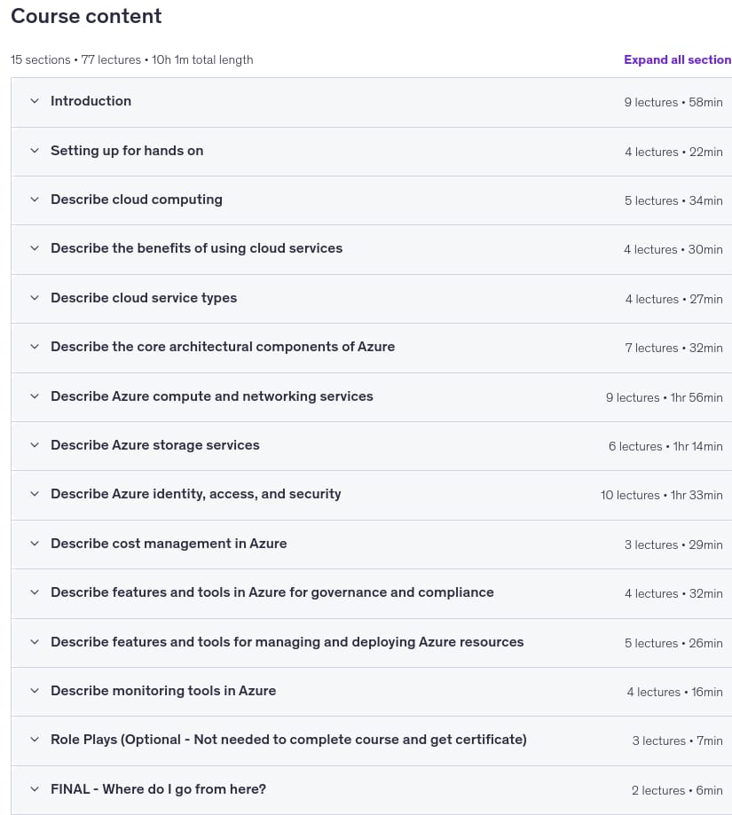Expand all sections link
This screenshot has height=815, width=732.
coord(677,59)
